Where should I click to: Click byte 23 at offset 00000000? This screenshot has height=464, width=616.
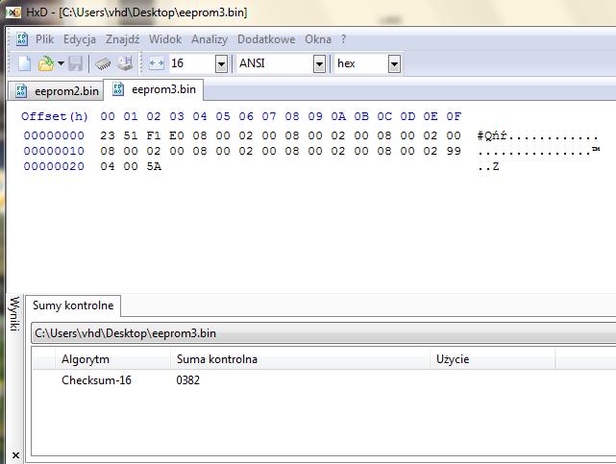[x=108, y=135]
